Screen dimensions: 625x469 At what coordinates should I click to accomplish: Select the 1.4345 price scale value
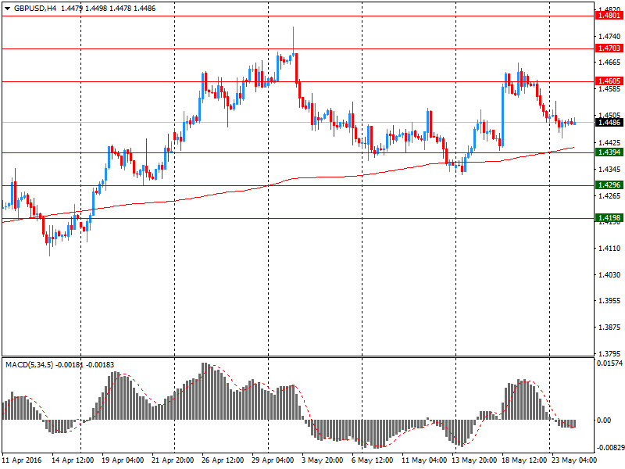[609, 170]
